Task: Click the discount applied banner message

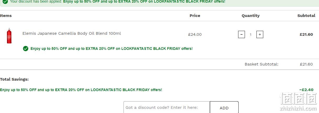Action: 117,2
